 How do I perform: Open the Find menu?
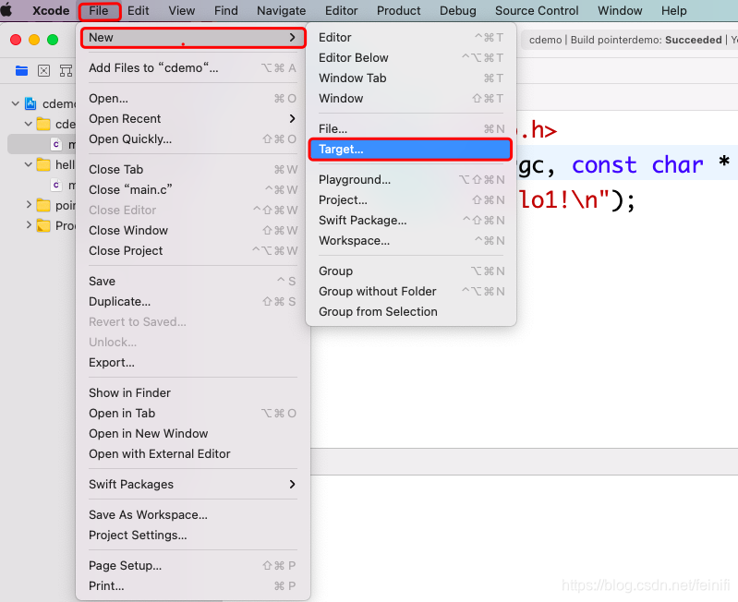pyautogui.click(x=226, y=10)
